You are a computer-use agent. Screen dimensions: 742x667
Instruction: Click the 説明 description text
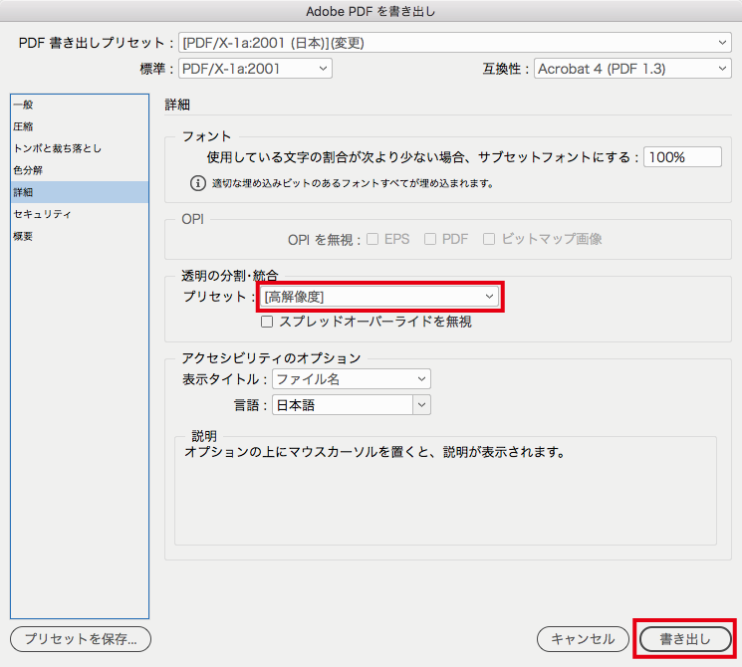(374, 452)
